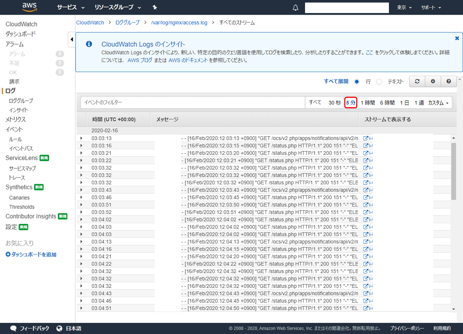Open the サービス dropdown menu
Viewport: 463px width, 334px height.
point(71,7)
